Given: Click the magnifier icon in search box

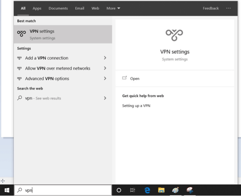Looking at the screenshot, I should coord(20,190).
